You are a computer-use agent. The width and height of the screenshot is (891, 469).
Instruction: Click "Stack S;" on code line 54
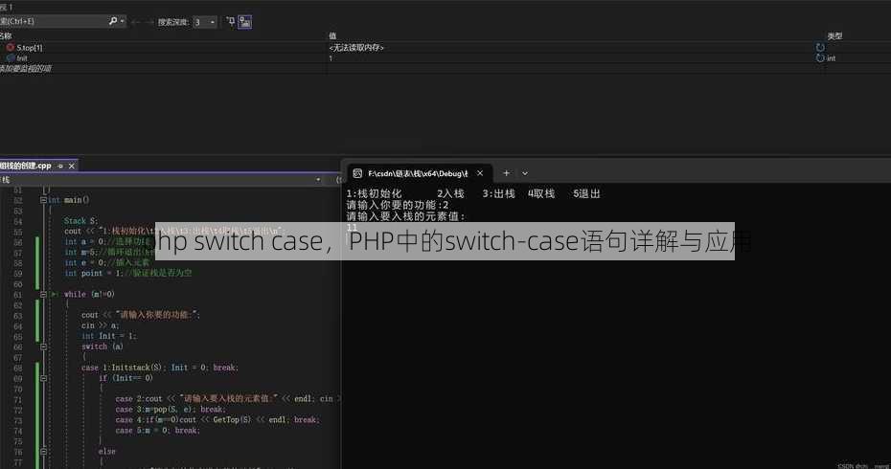(80, 221)
